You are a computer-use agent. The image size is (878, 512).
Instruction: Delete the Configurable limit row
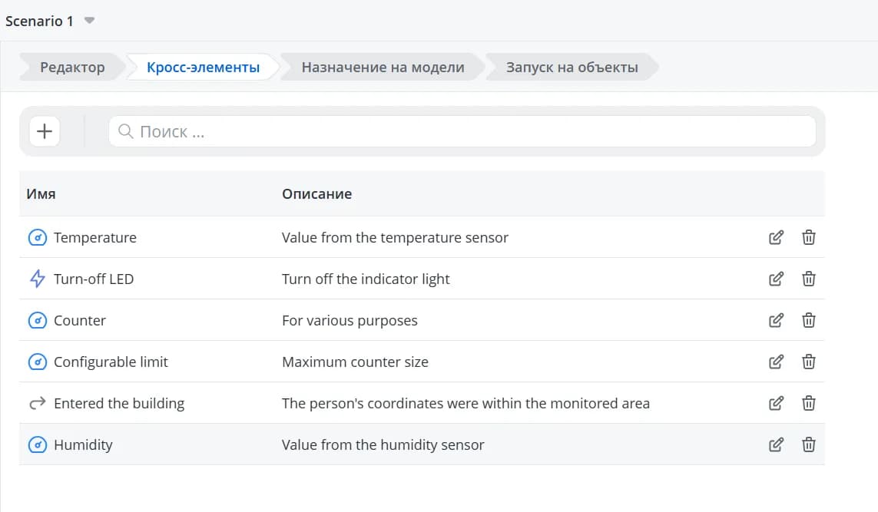[x=809, y=362]
